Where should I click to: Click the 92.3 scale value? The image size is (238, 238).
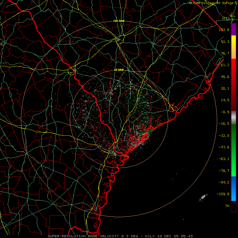point(225,42)
